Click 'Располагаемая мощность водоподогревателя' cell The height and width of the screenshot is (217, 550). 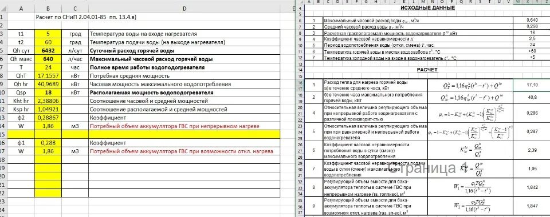coord(184,93)
